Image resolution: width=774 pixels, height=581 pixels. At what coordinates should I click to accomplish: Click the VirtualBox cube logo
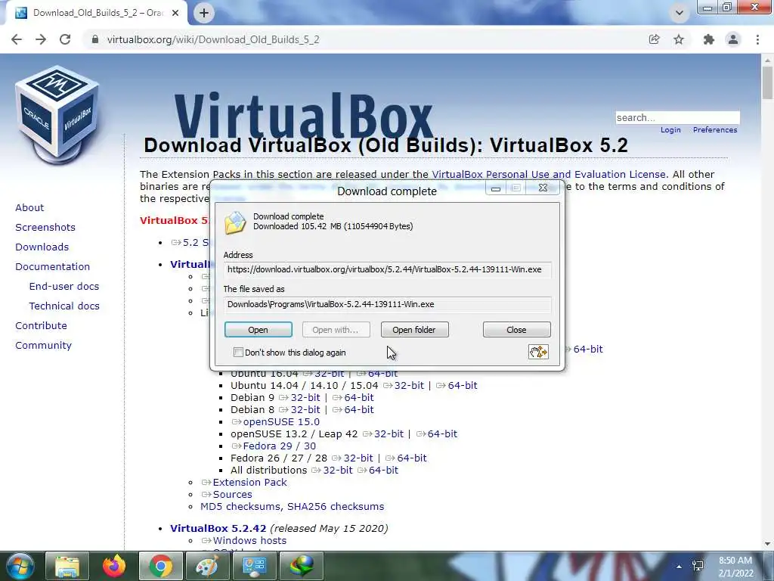pyautogui.click(x=57, y=115)
